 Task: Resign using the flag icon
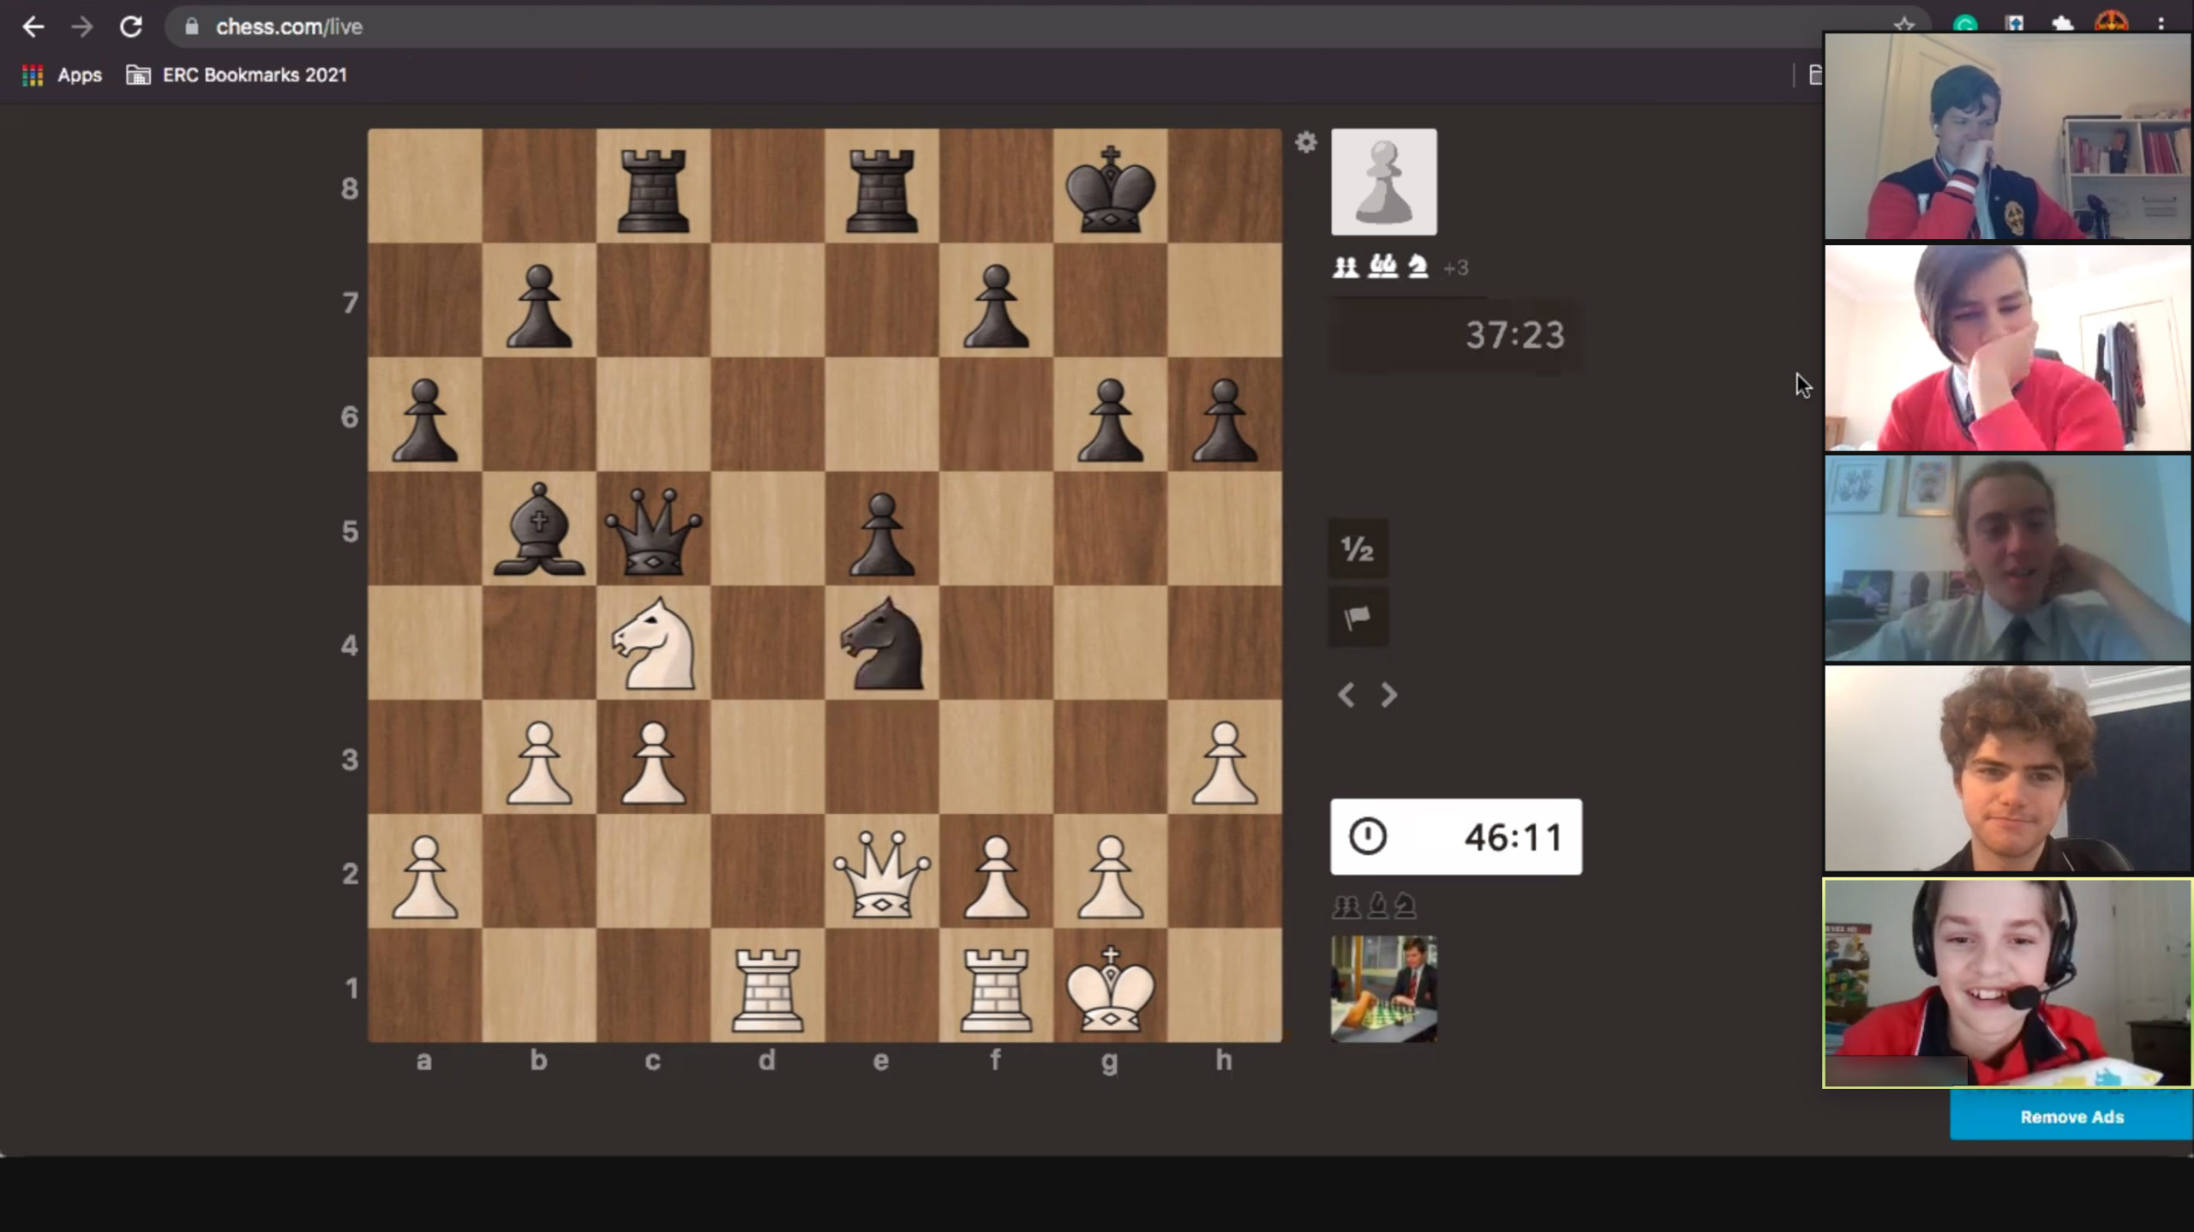tap(1358, 617)
